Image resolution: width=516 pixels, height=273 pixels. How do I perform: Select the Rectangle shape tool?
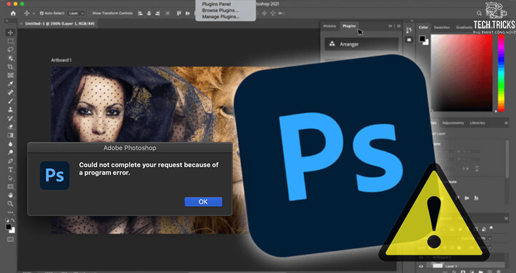coord(10,186)
